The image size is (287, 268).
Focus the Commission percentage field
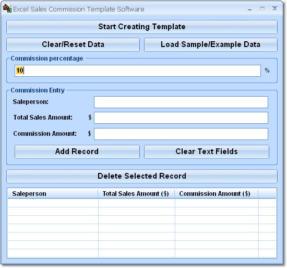138,71
